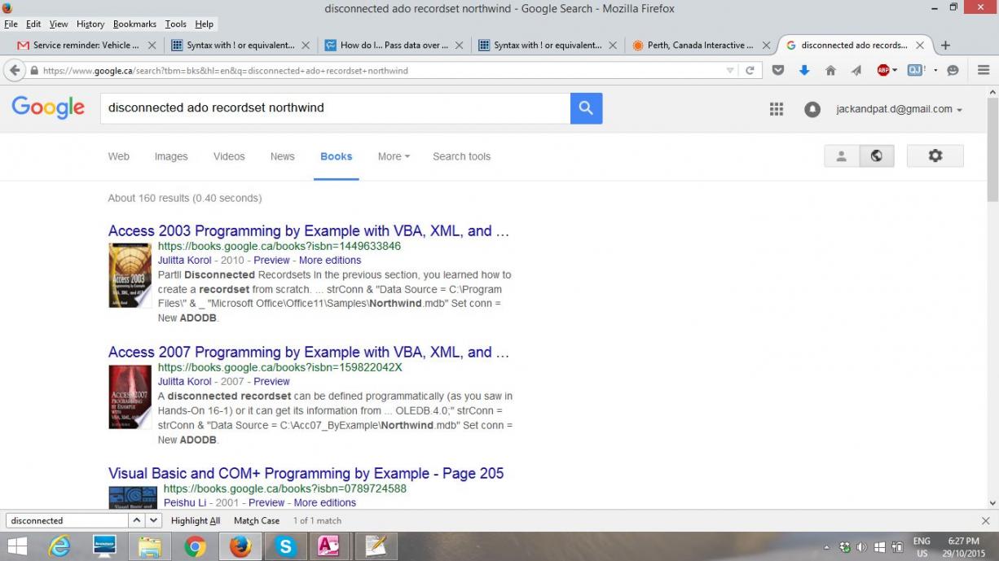The height and width of the screenshot is (561, 999).
Task: Open the File menu
Action: (x=11, y=24)
